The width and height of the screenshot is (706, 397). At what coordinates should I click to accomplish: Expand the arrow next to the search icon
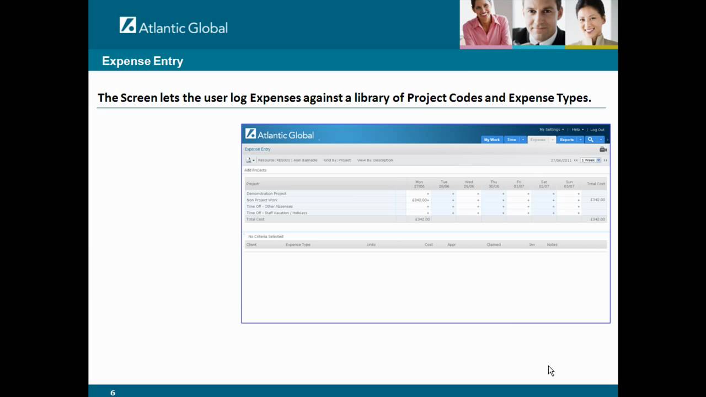(601, 140)
